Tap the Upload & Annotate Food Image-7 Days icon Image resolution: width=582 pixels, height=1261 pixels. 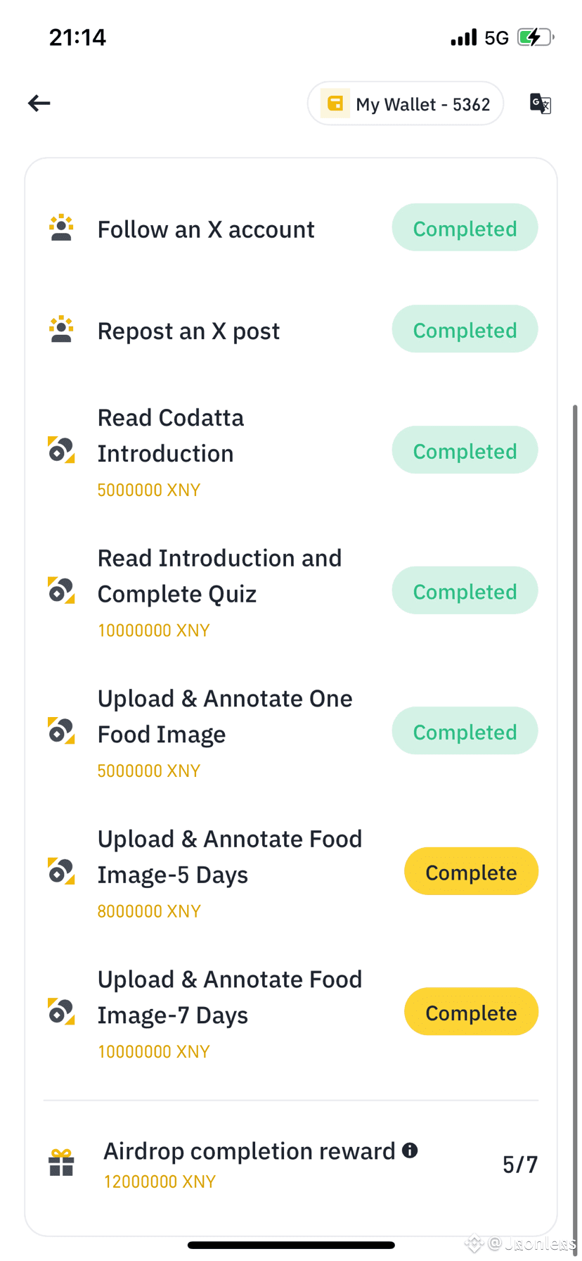pyautogui.click(x=62, y=1012)
